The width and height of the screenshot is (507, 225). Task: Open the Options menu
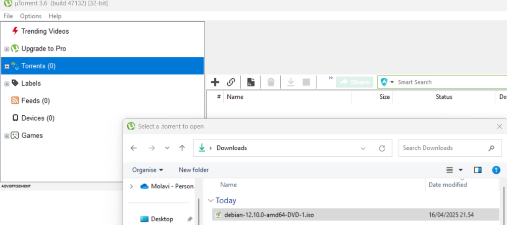(31, 16)
